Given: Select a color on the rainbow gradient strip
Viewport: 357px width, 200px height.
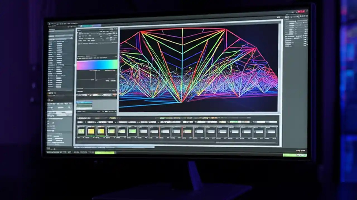Looking at the screenshot, I should [98, 64].
